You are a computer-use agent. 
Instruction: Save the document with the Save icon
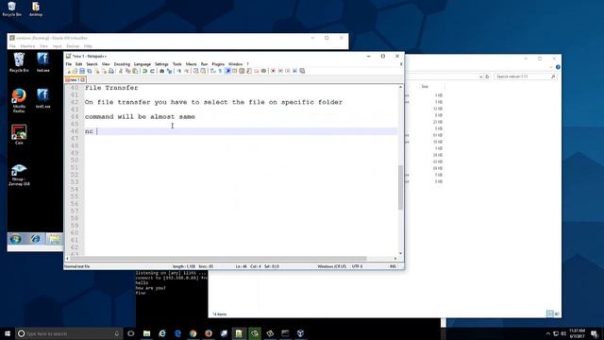click(x=82, y=71)
